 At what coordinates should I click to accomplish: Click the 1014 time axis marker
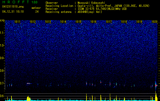click(x=63, y=21)
